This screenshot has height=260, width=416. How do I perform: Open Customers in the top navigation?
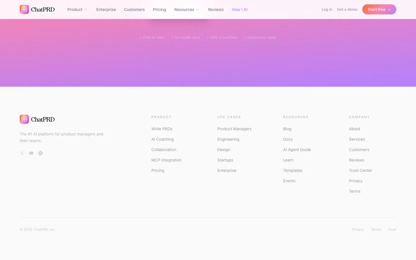[134, 10]
